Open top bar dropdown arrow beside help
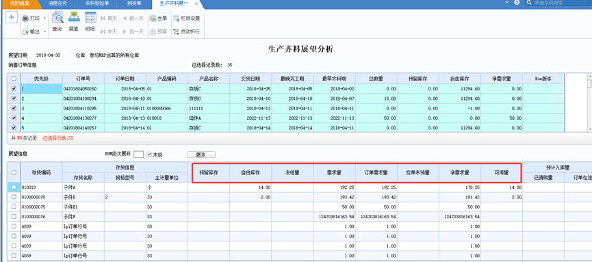592x262 pixels. [507, 2]
